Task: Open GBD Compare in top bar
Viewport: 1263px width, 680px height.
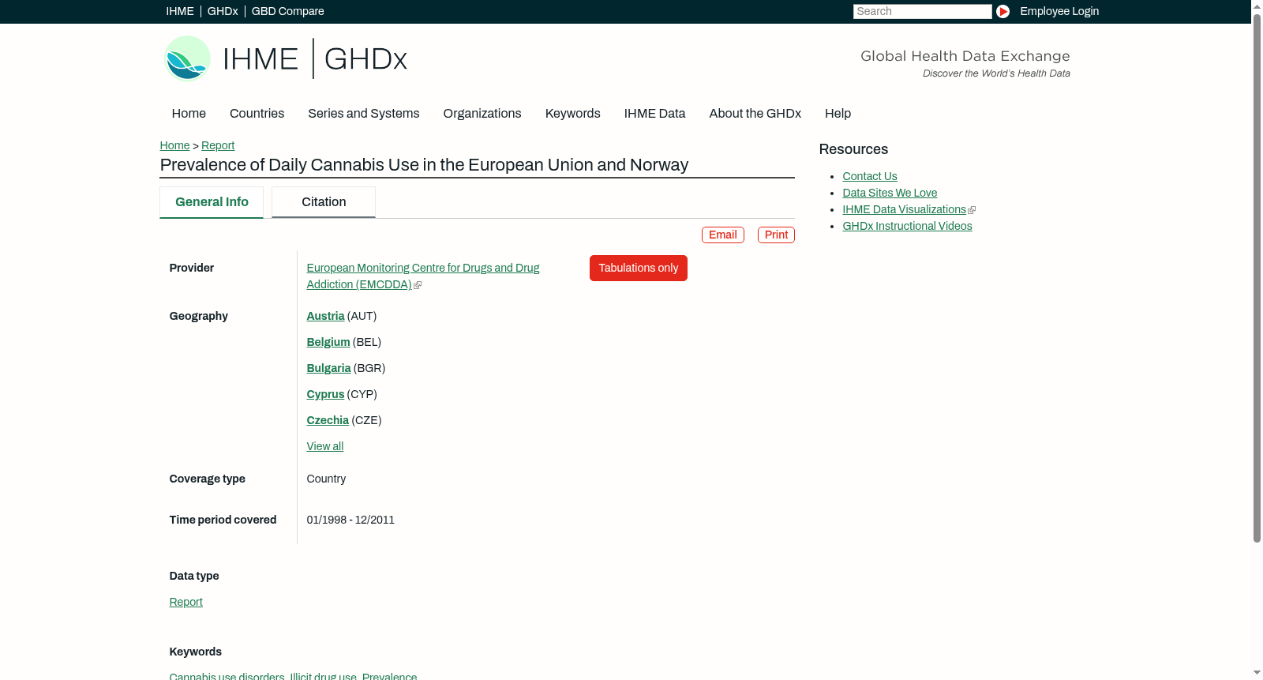Action: click(288, 11)
